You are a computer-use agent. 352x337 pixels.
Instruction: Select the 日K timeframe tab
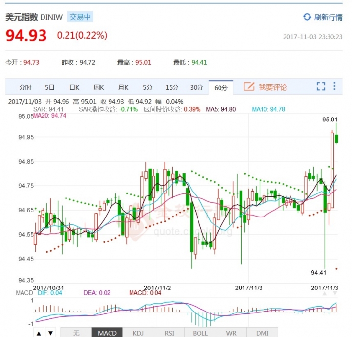(74, 88)
